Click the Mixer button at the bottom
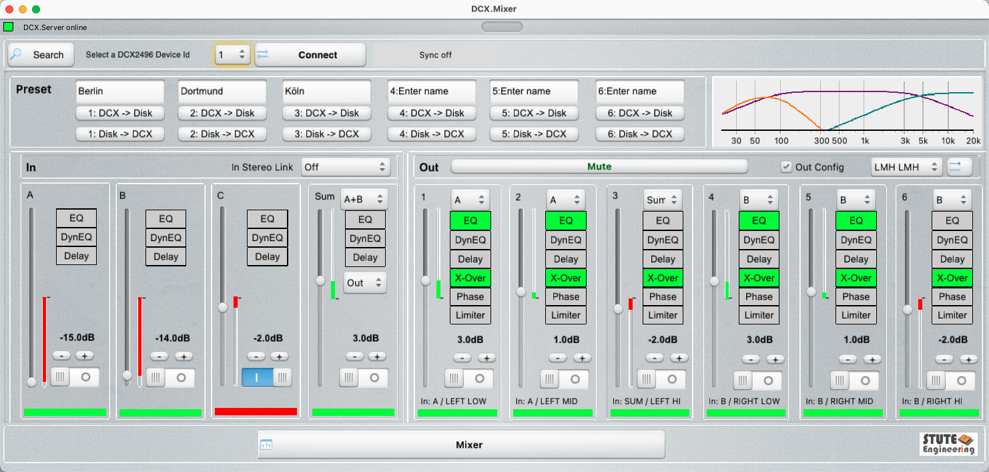Viewport: 989px width, 472px height. click(461, 445)
